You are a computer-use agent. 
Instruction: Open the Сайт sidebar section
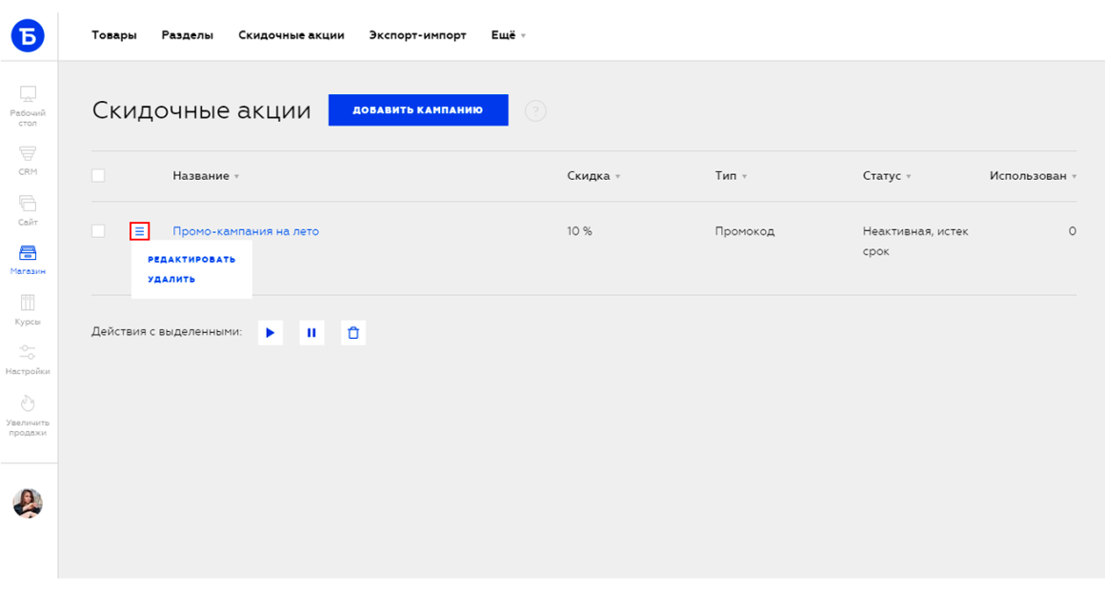(x=28, y=210)
